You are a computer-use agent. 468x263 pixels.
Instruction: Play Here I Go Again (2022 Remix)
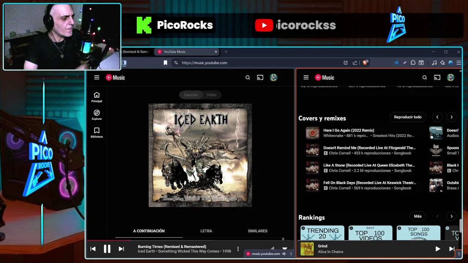pyautogui.click(x=348, y=130)
